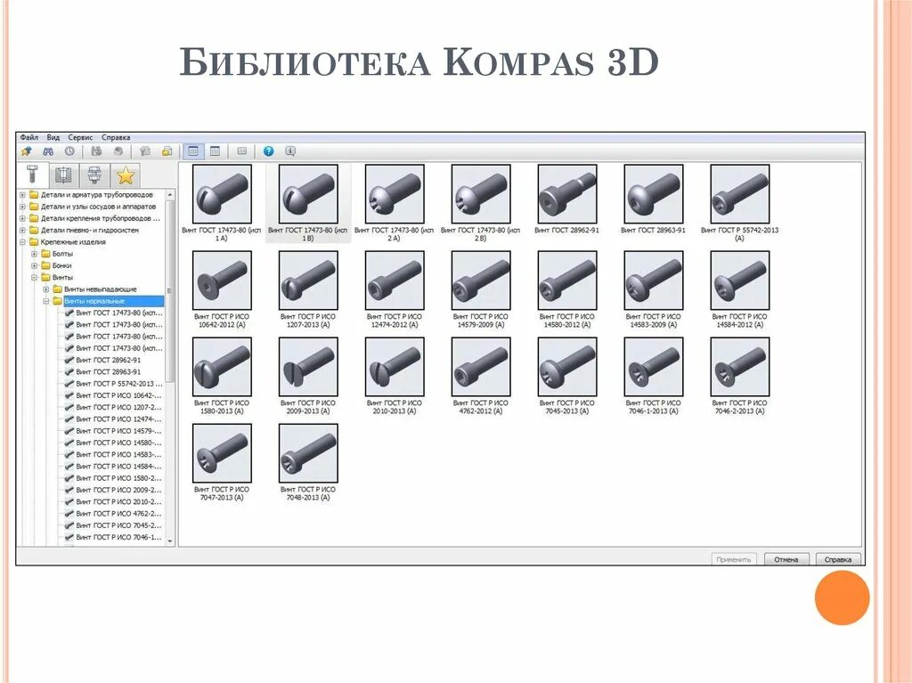Click the binoculars search icon in toolbar
912x683 pixels.
48,151
